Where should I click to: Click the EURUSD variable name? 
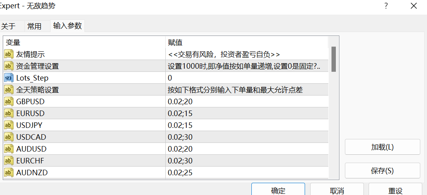click(x=30, y=113)
